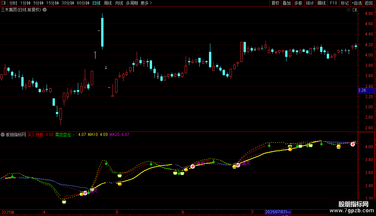Expand the 更多 periods menu
Screen dimensions: 376x216
click(146, 3)
